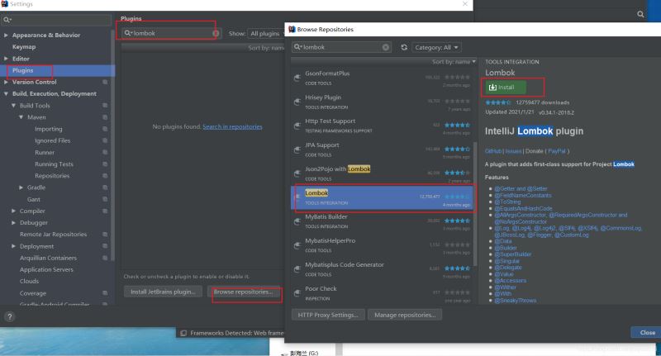
Task: Refresh the repositories plugin list
Action: coord(404,47)
